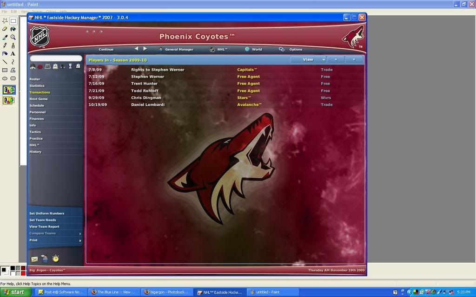Enable opaque selection option in Paint
476x297 pixels.
pos(9,90)
